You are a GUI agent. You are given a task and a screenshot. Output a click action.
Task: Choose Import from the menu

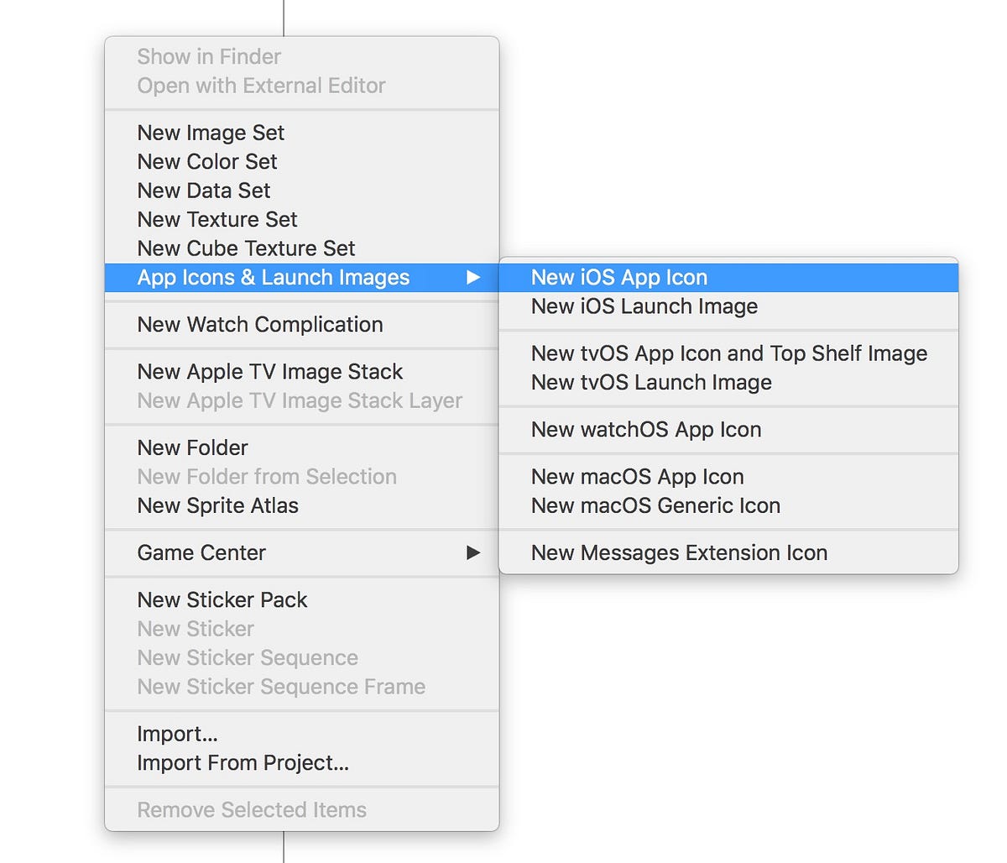tap(177, 734)
